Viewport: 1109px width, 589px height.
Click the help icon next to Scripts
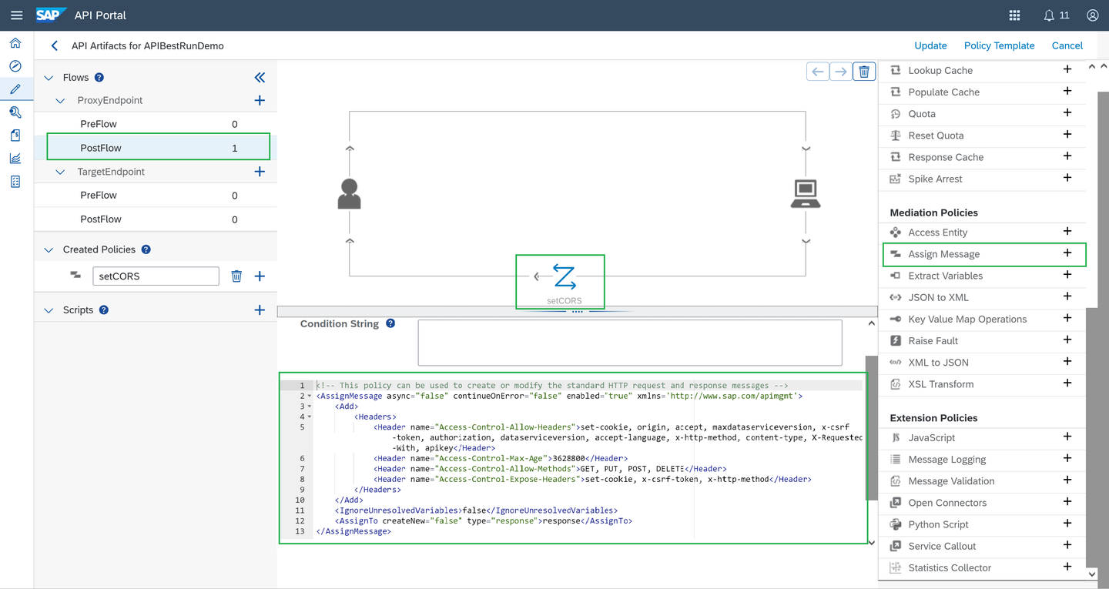point(104,310)
